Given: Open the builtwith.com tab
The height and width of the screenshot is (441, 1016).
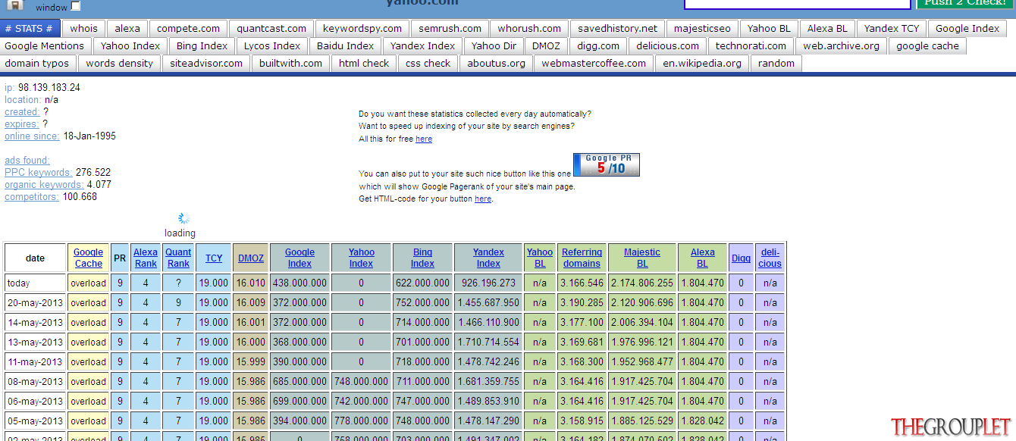Looking at the screenshot, I should [290, 64].
